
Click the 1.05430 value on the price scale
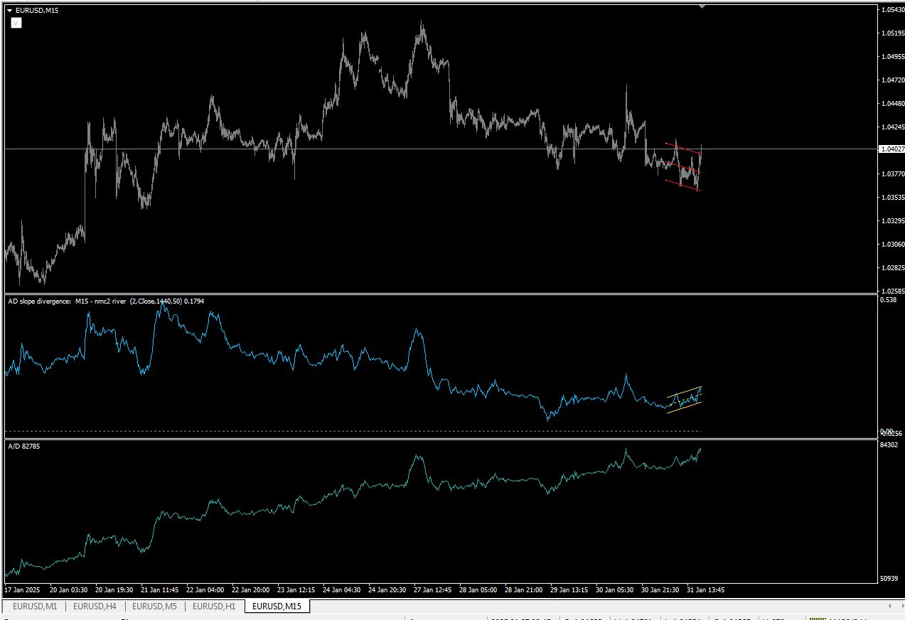coord(891,9)
